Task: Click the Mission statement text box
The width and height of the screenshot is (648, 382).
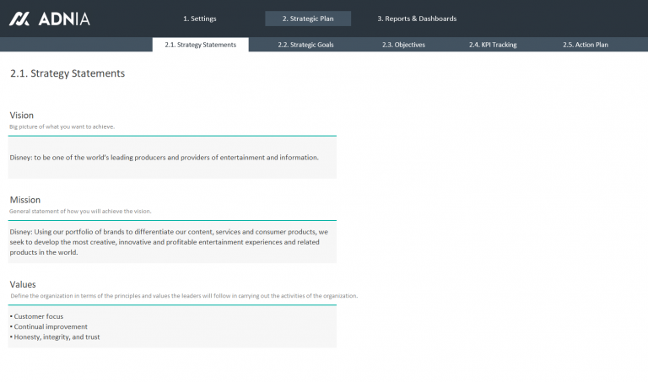Action: [x=172, y=242]
